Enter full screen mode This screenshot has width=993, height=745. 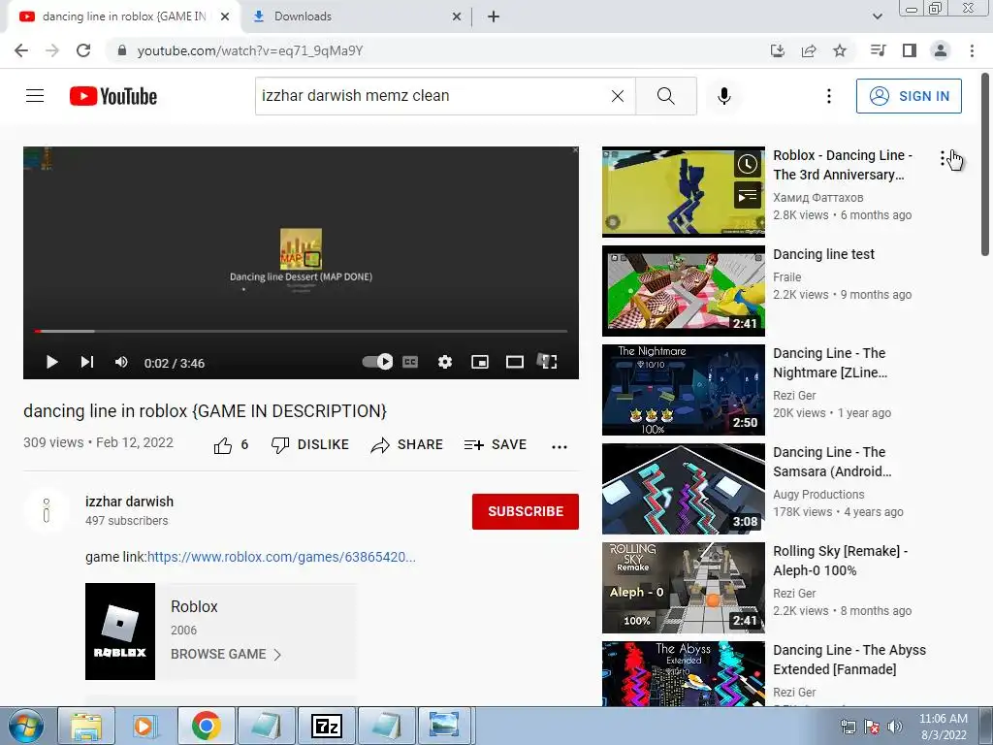(x=548, y=362)
